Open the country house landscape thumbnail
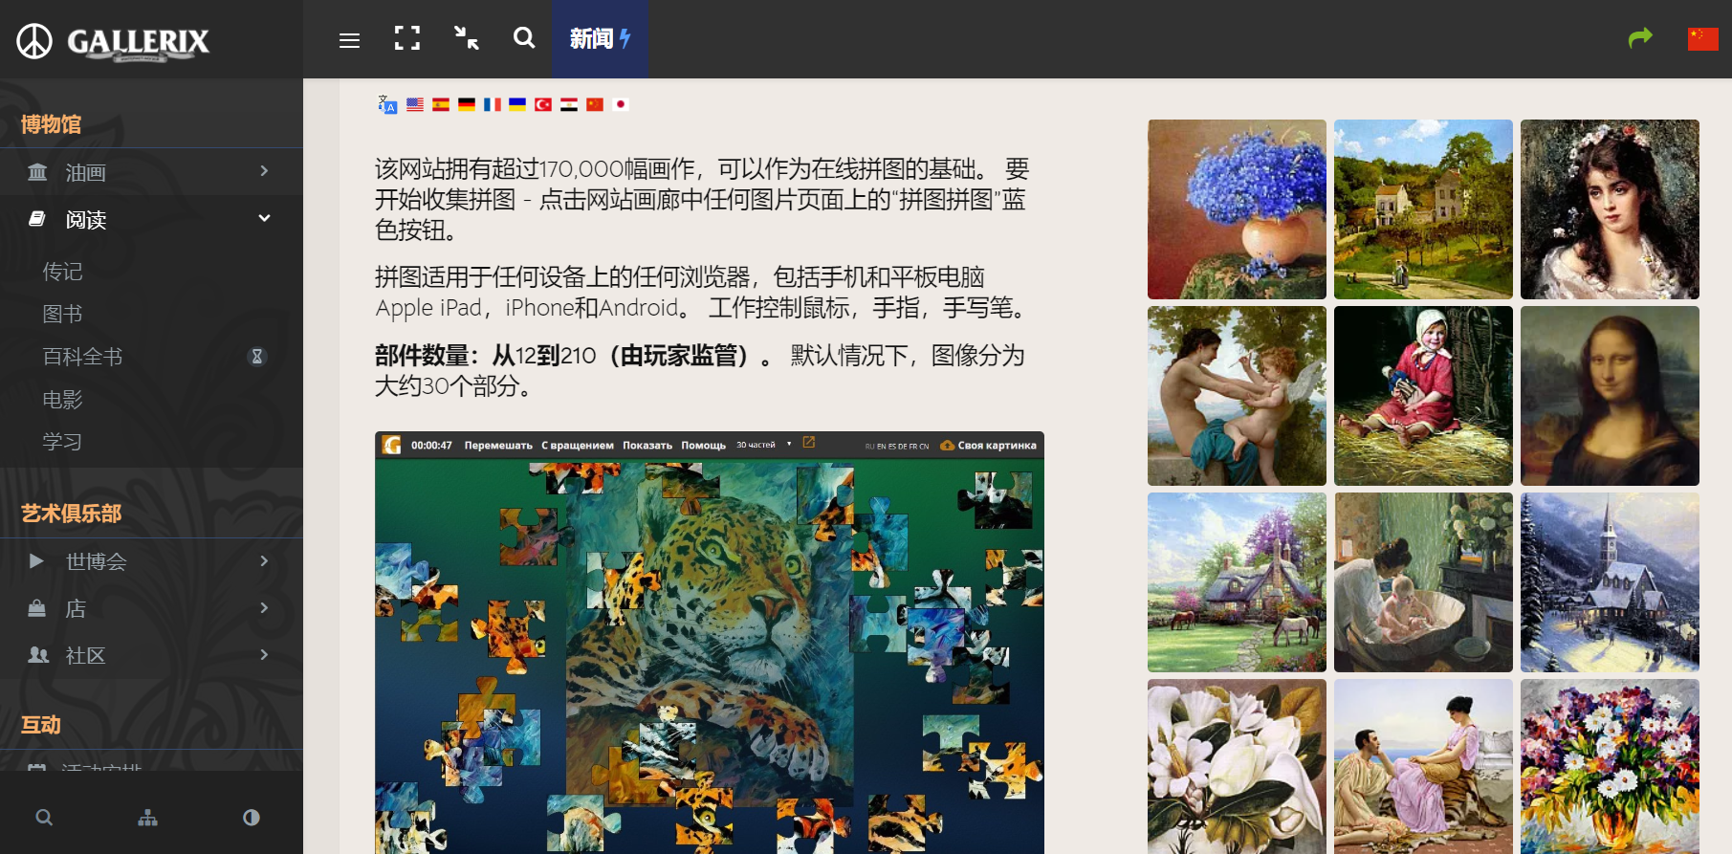1732x854 pixels. [1423, 209]
